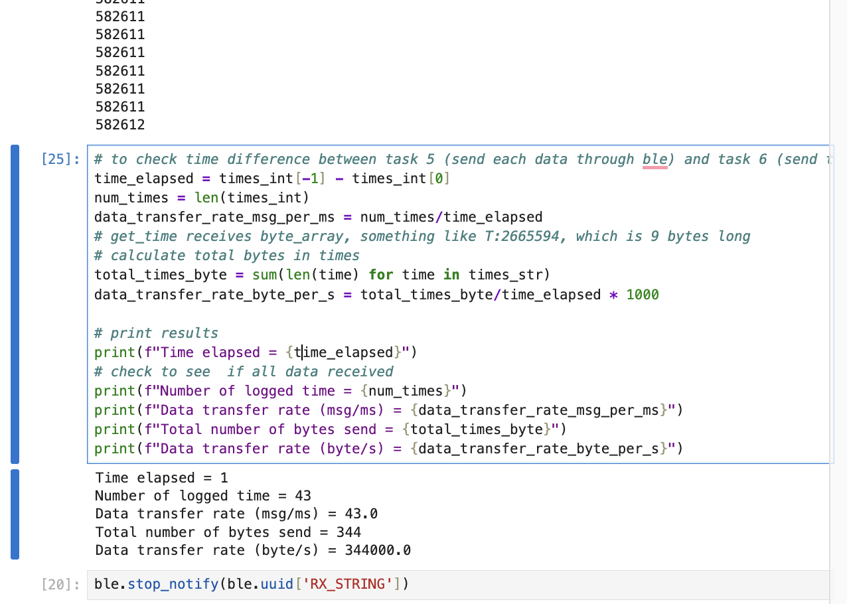
Task: Click 'Total number of bytes send = 344' output
Action: pyautogui.click(x=228, y=532)
